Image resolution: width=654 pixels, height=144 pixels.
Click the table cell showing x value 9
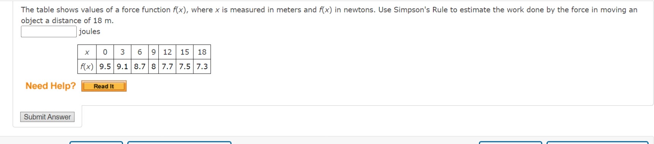coord(153,52)
